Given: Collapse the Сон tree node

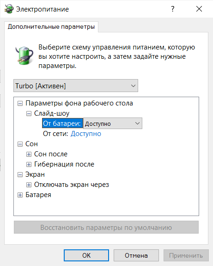Looking at the screenshot, I should click(x=20, y=144).
